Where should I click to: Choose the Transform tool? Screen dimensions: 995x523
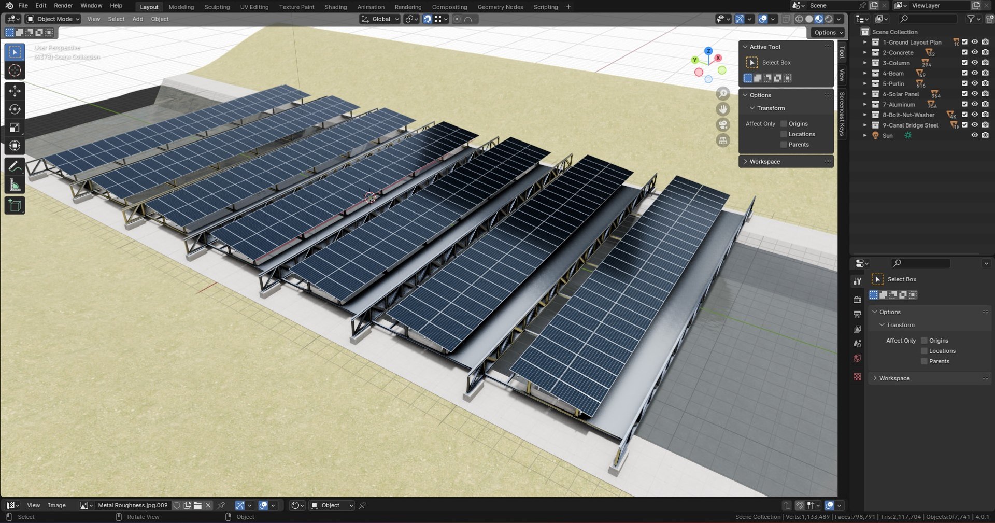[15, 146]
